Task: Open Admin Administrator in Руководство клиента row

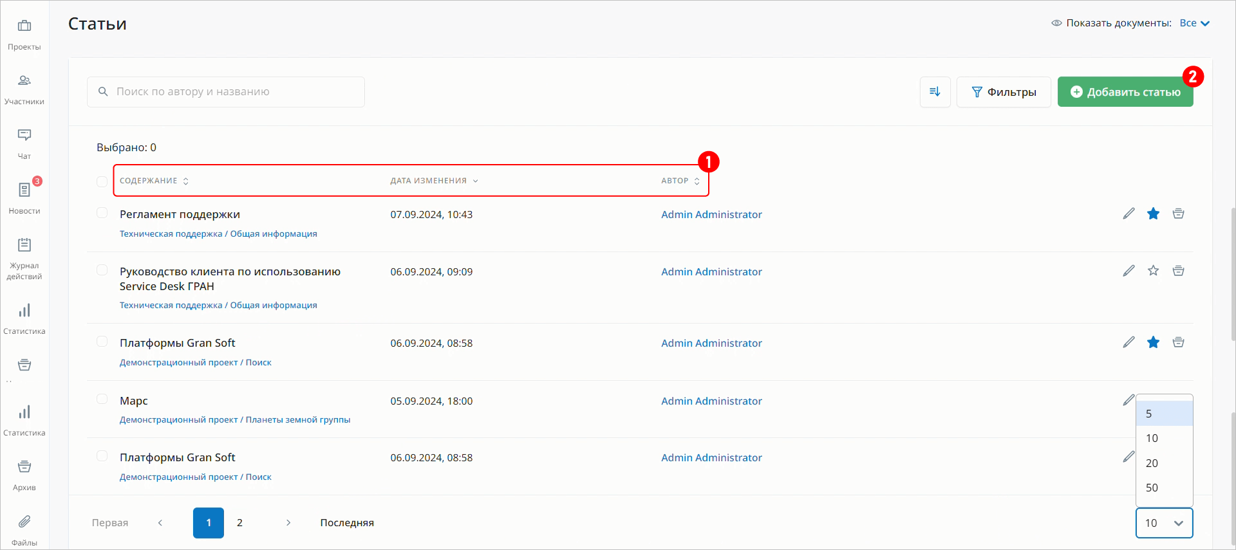Action: click(x=711, y=271)
